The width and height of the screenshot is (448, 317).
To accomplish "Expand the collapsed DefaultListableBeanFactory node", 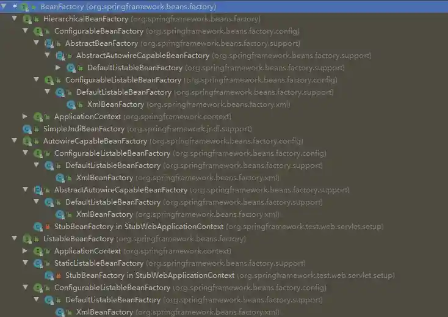I will [x=58, y=67].
